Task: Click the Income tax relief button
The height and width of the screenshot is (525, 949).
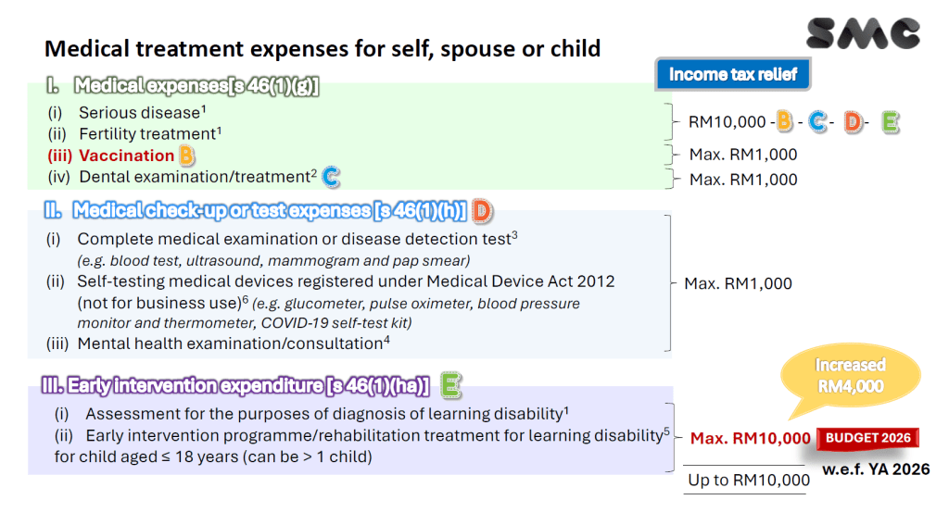Action: tap(732, 75)
